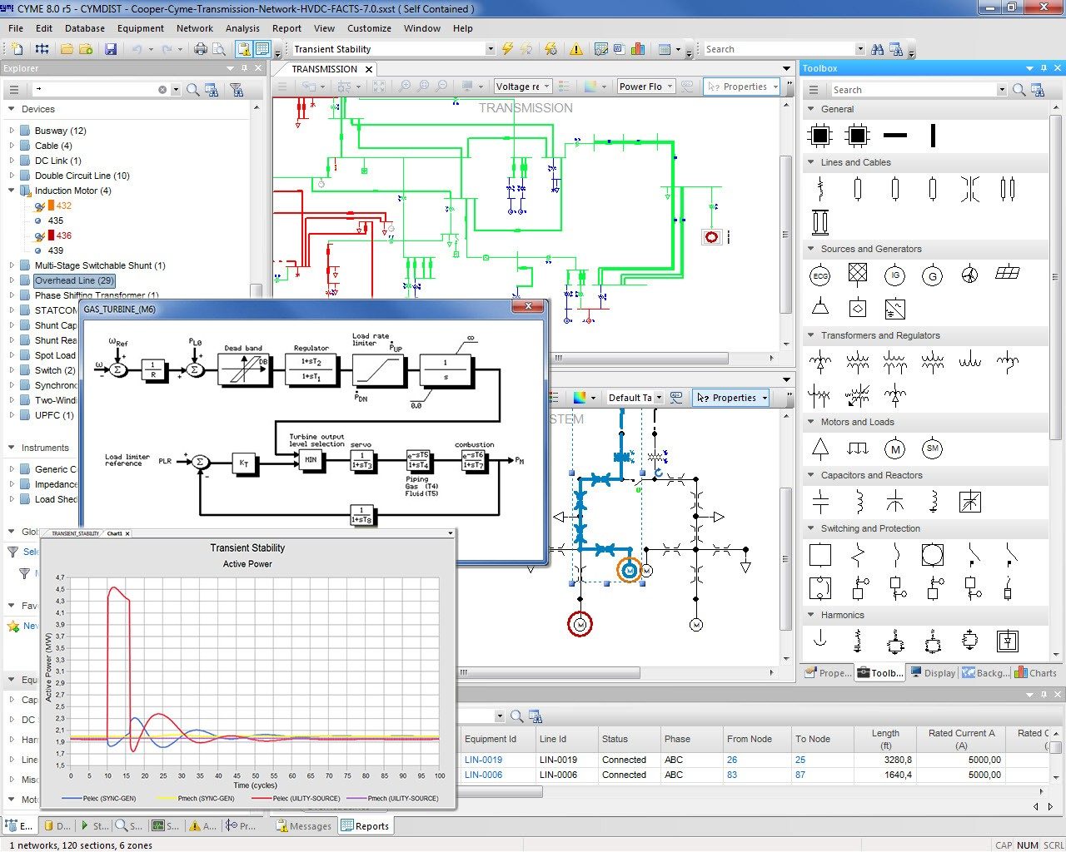Switch to the Display tab
The height and width of the screenshot is (852, 1066).
pos(932,673)
